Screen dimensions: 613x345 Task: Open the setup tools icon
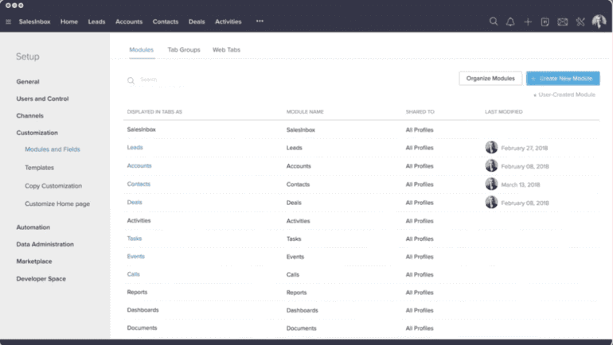[x=580, y=21]
